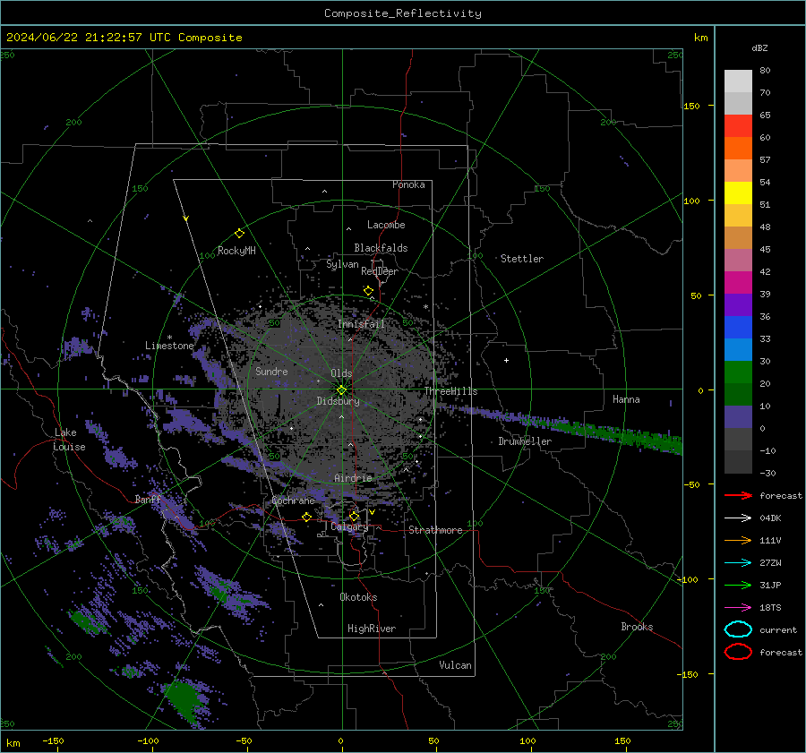806x753 pixels.
Task: Select the orange 111V arrow icon
Action: (x=738, y=540)
